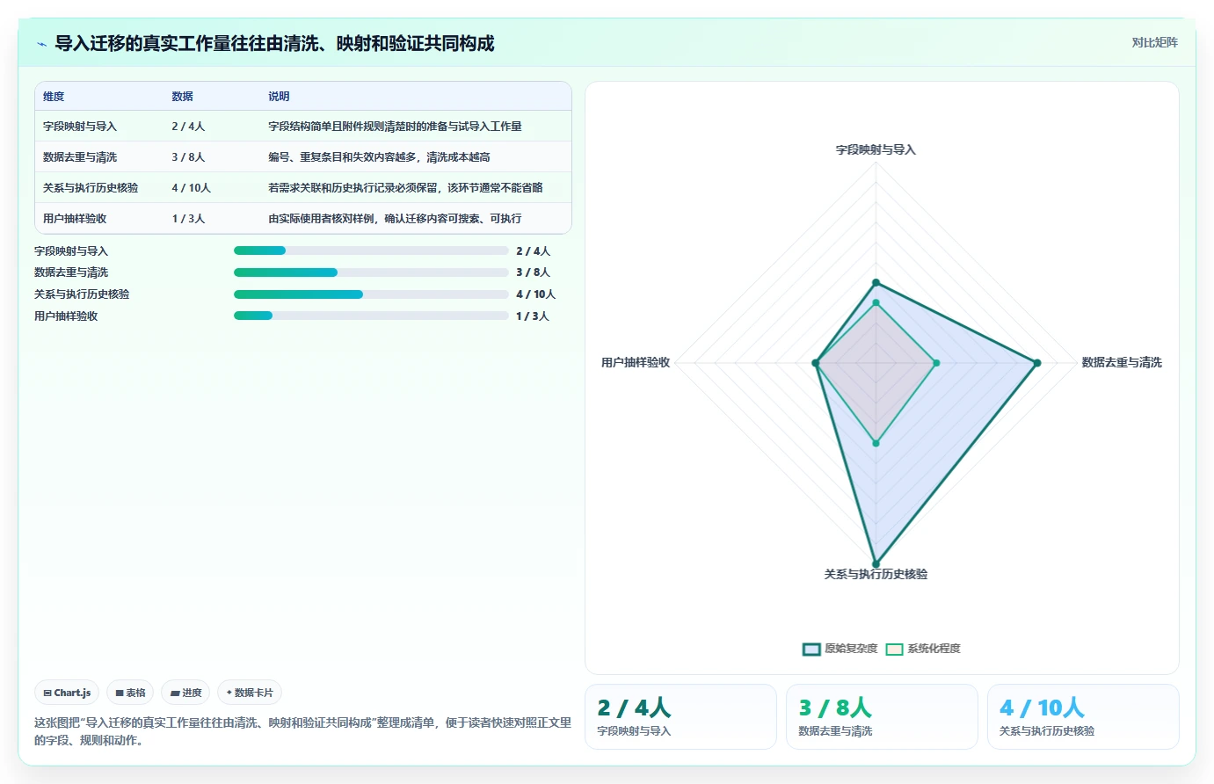Click the 数据去重与清洗 progress bar
The image size is (1214, 784).
[371, 272]
